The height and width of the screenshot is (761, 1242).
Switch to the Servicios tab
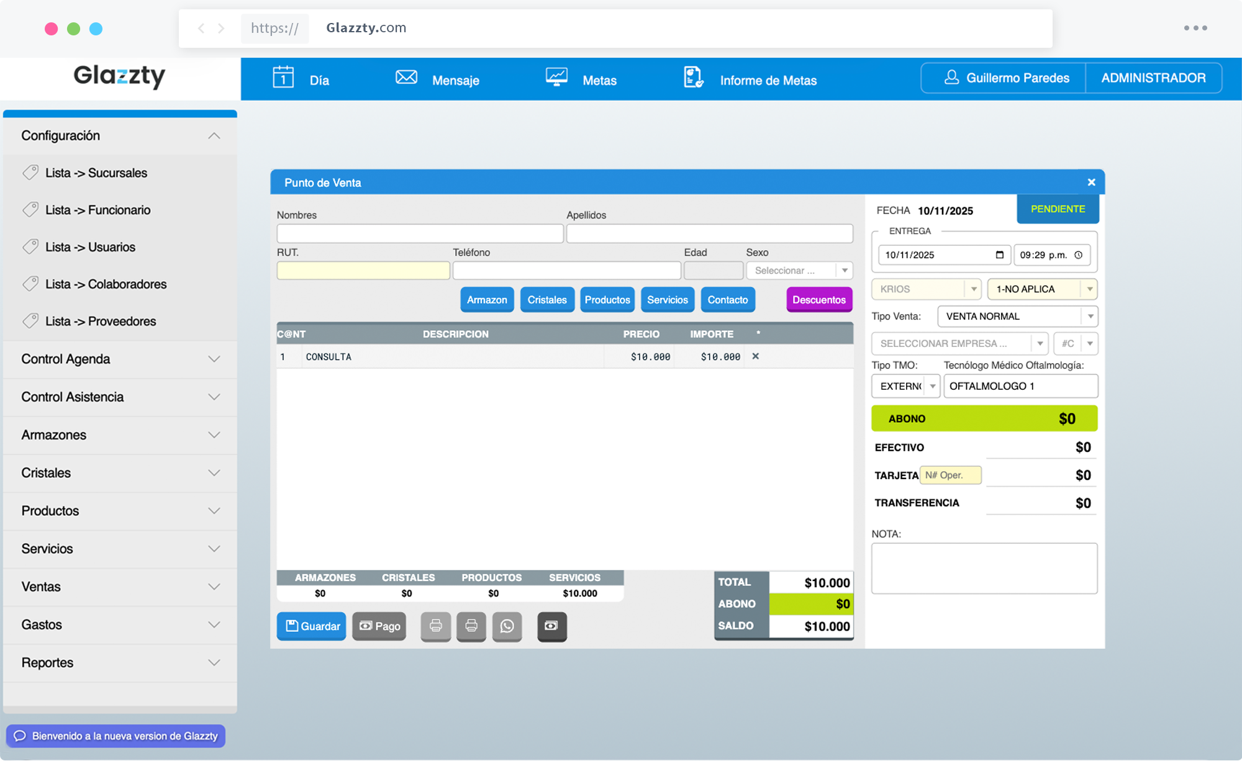tap(667, 300)
